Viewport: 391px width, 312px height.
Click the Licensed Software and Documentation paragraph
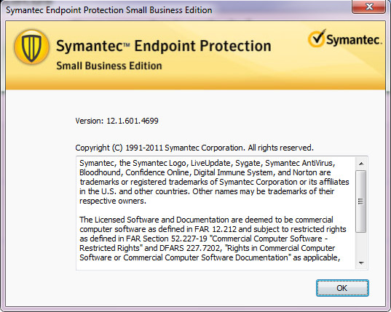click(x=213, y=239)
